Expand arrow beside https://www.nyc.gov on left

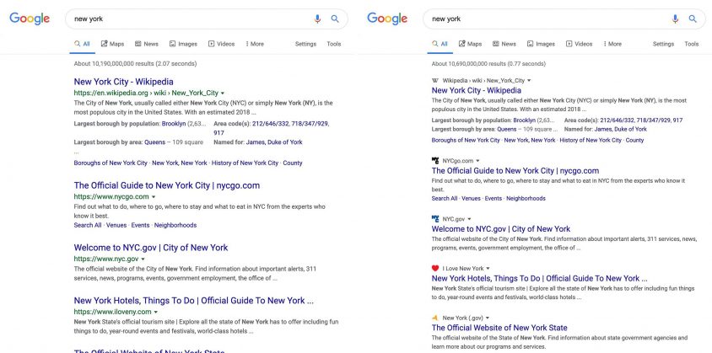pos(143,259)
